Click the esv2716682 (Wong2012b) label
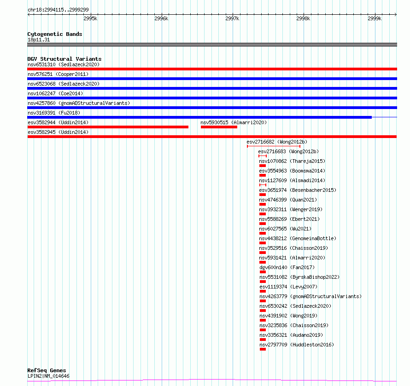Viewport: 410px width, 386px height. coord(277,142)
